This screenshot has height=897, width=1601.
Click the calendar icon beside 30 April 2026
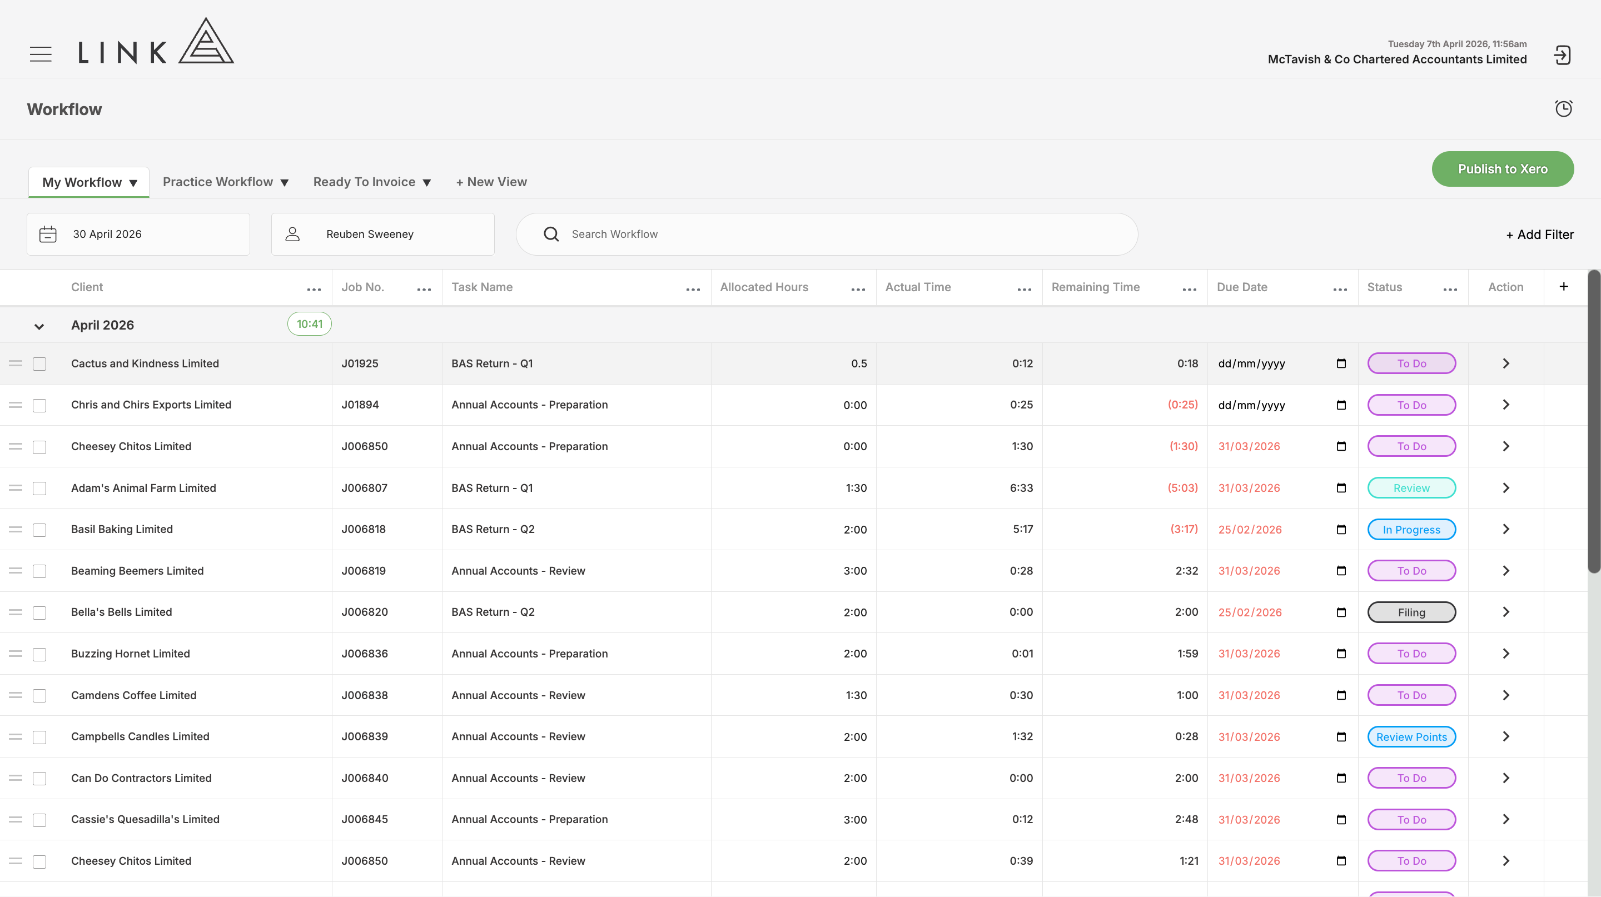48,234
